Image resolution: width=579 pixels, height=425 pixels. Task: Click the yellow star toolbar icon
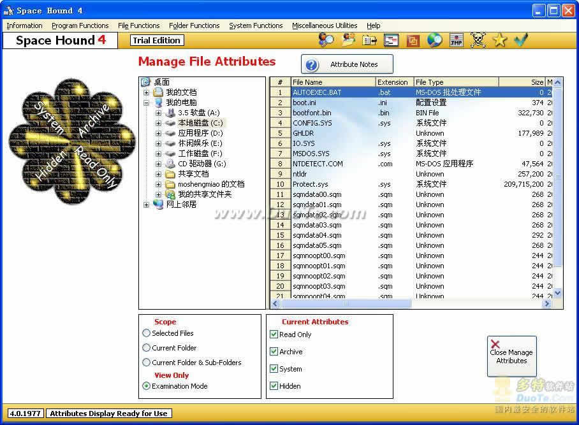499,40
